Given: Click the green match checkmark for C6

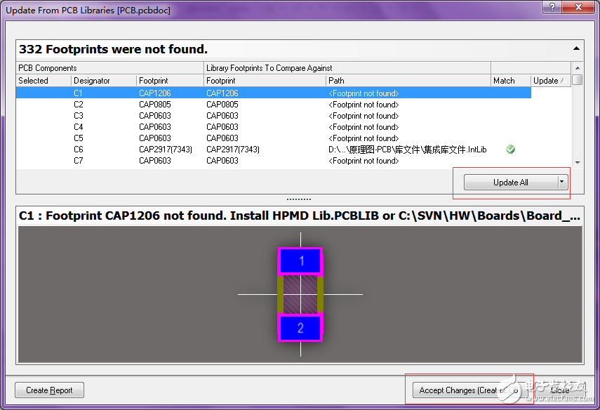Looking at the screenshot, I should pos(510,150).
